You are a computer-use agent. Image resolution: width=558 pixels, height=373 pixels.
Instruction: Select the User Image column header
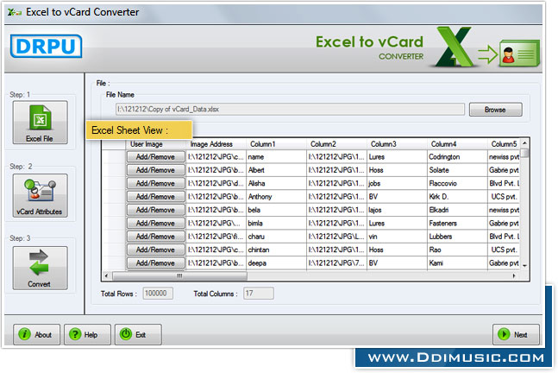(x=156, y=144)
